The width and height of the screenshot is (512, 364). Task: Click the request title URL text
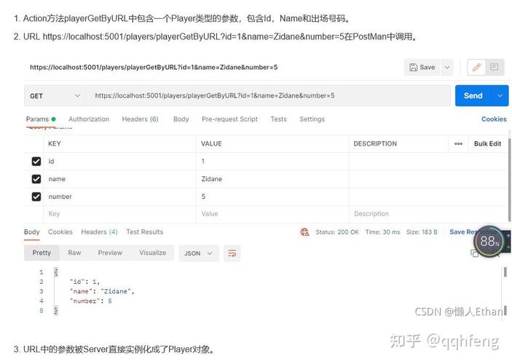click(154, 67)
